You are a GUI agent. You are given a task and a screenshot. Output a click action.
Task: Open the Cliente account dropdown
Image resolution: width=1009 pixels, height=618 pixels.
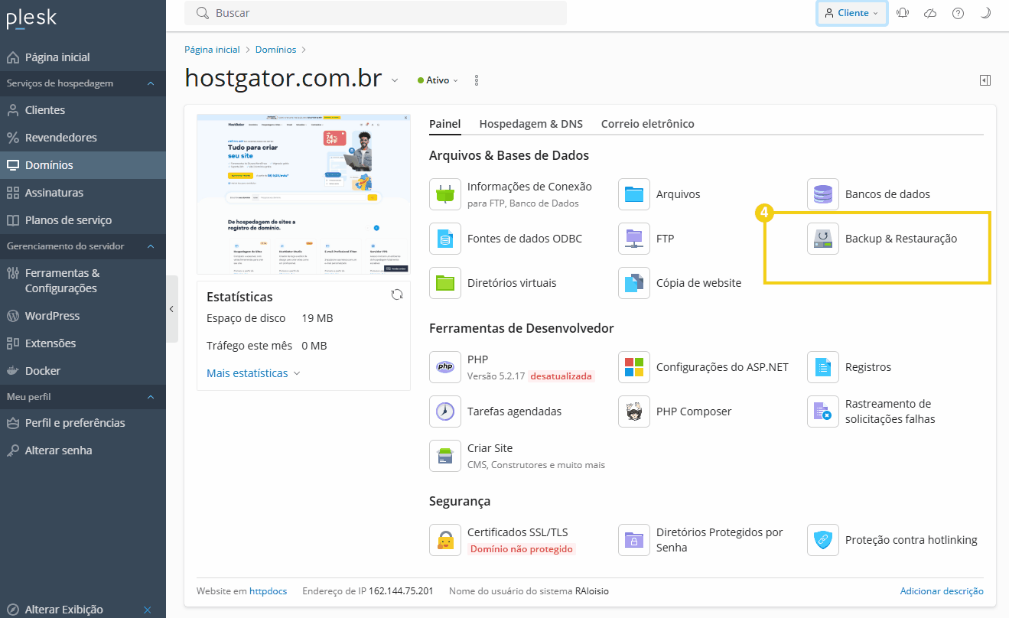(852, 13)
